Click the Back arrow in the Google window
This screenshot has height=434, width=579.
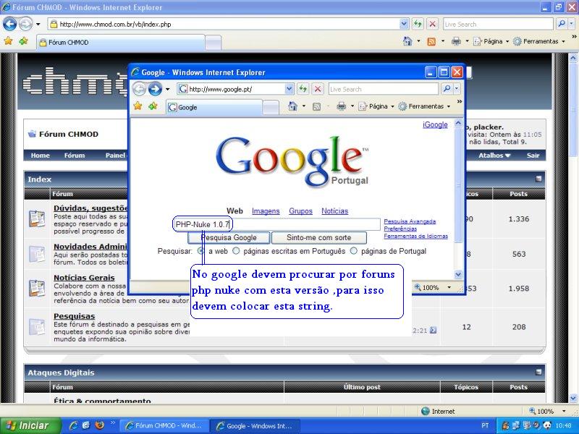[139, 89]
